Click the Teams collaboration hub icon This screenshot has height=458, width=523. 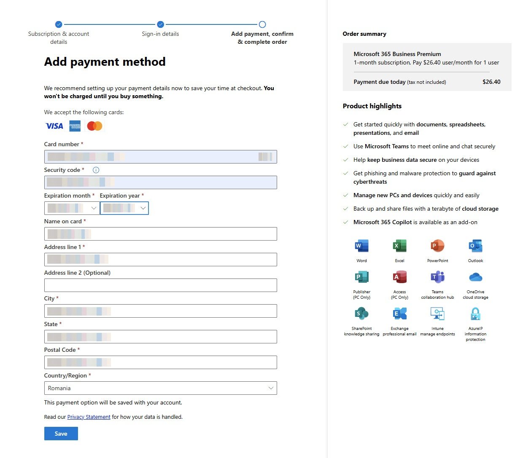click(x=437, y=277)
